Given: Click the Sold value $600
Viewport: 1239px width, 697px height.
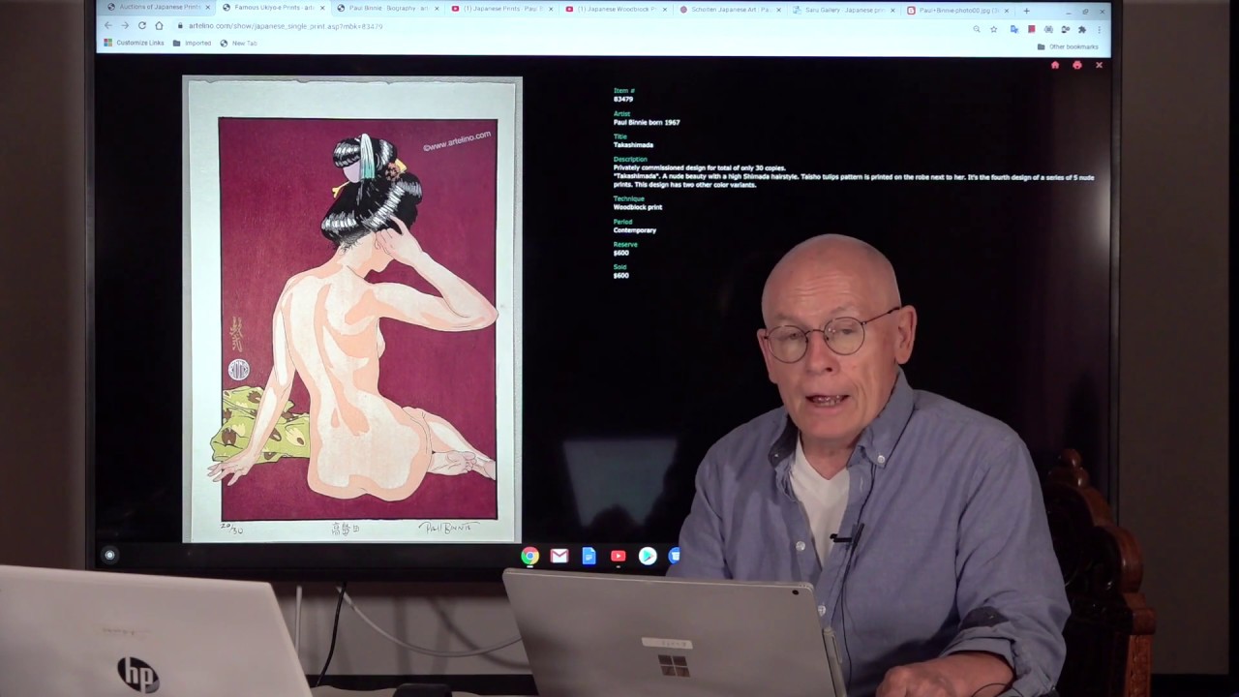Looking at the screenshot, I should tap(620, 276).
